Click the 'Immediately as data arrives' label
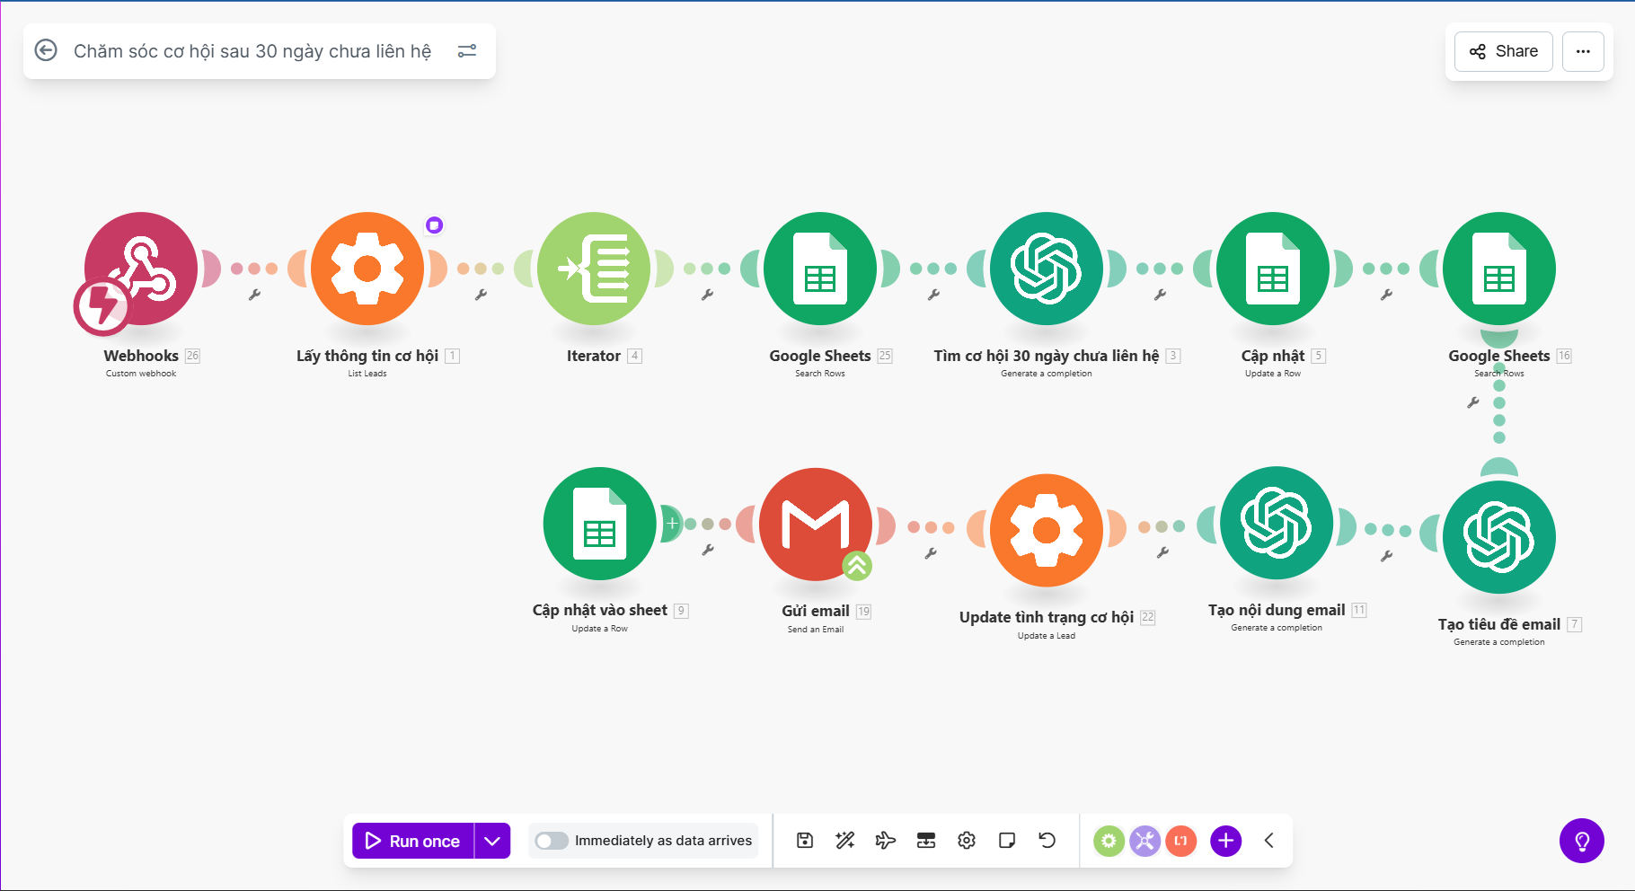Screen dimensions: 1635x891 (x=663, y=841)
